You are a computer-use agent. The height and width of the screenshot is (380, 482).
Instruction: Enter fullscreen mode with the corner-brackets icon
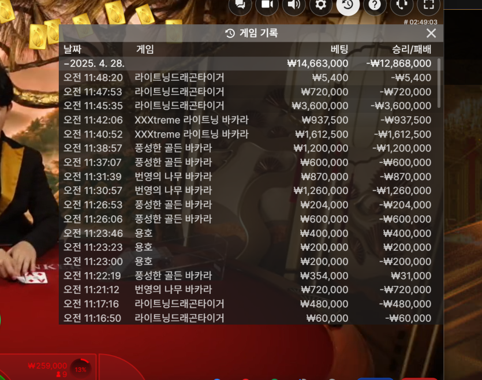click(x=428, y=5)
